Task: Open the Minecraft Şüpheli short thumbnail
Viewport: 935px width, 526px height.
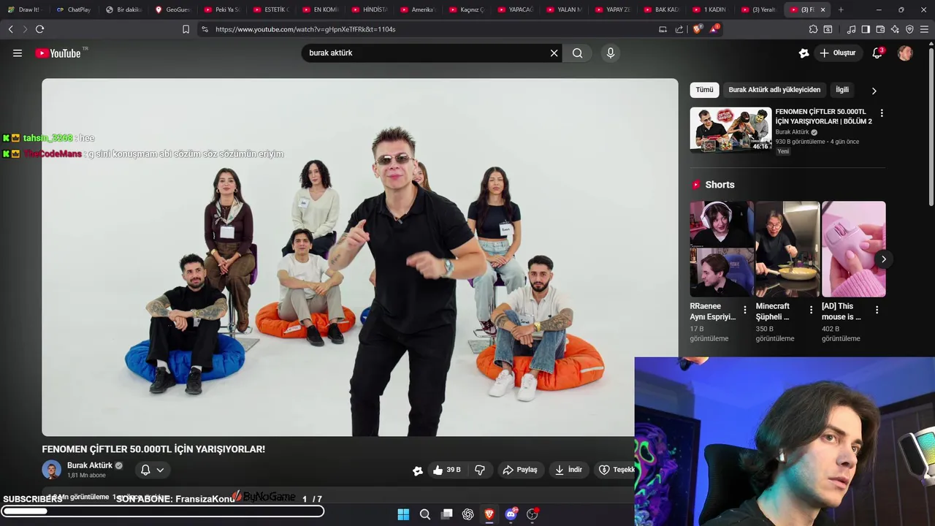Action: 787,249
